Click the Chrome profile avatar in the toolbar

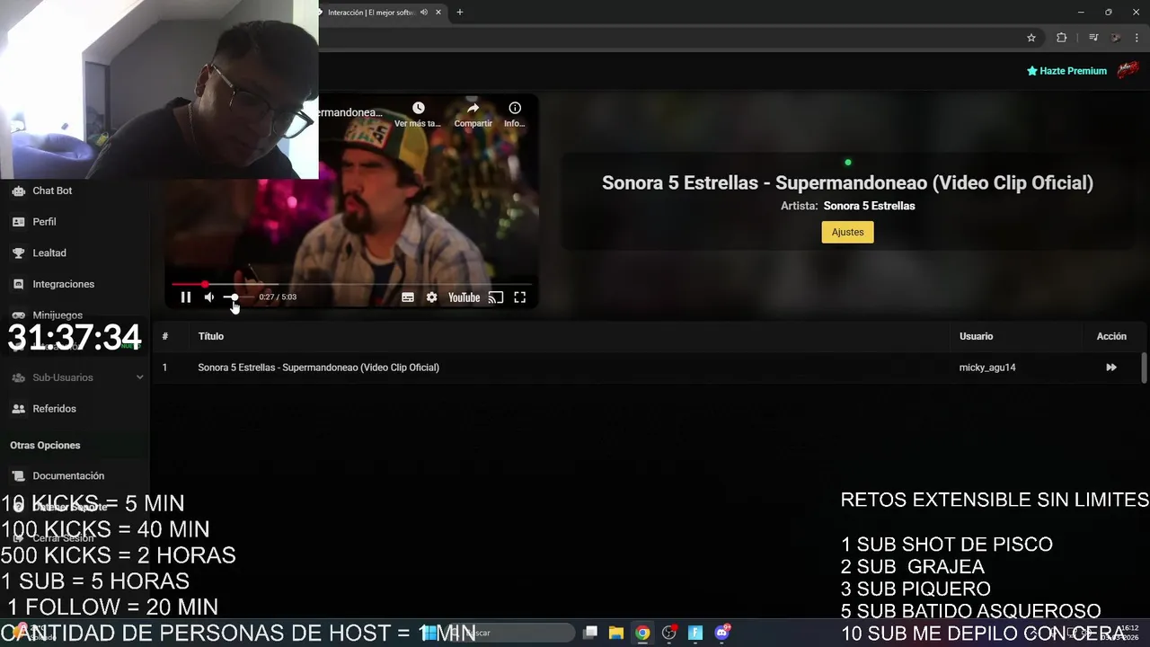[x=1116, y=38]
